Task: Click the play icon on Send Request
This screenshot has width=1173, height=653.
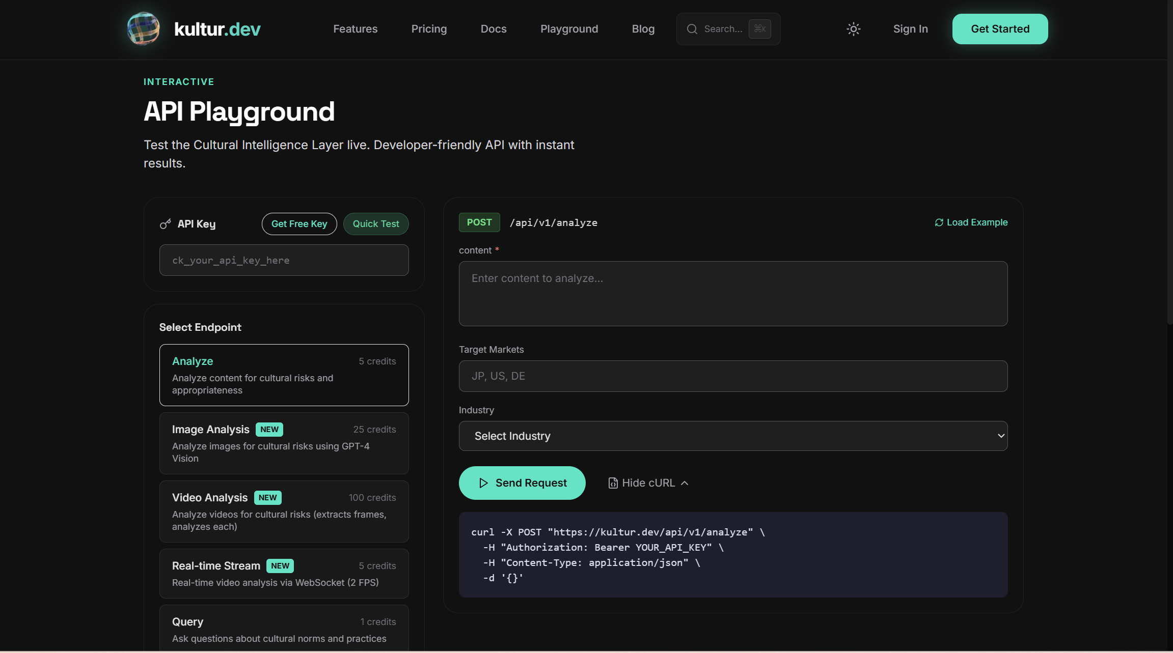Action: 483,483
